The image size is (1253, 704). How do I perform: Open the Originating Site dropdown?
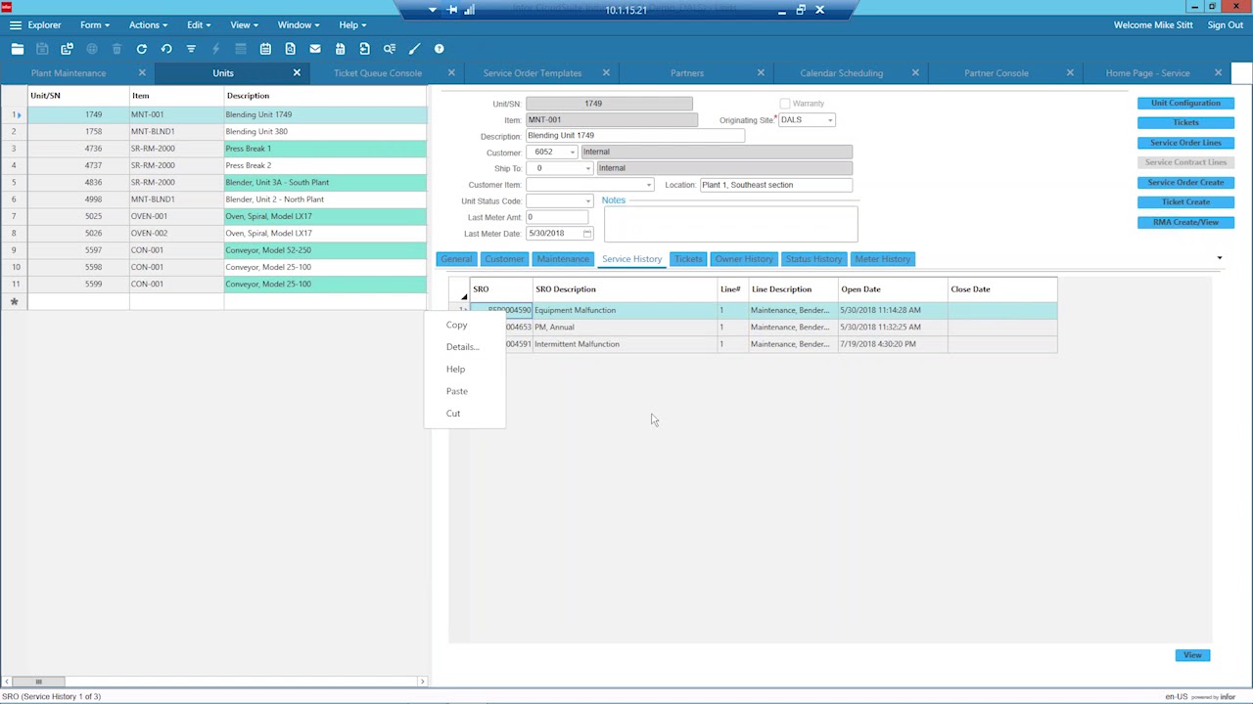tap(830, 120)
